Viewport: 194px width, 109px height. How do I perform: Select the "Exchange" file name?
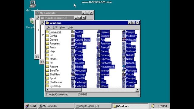pos(81,82)
